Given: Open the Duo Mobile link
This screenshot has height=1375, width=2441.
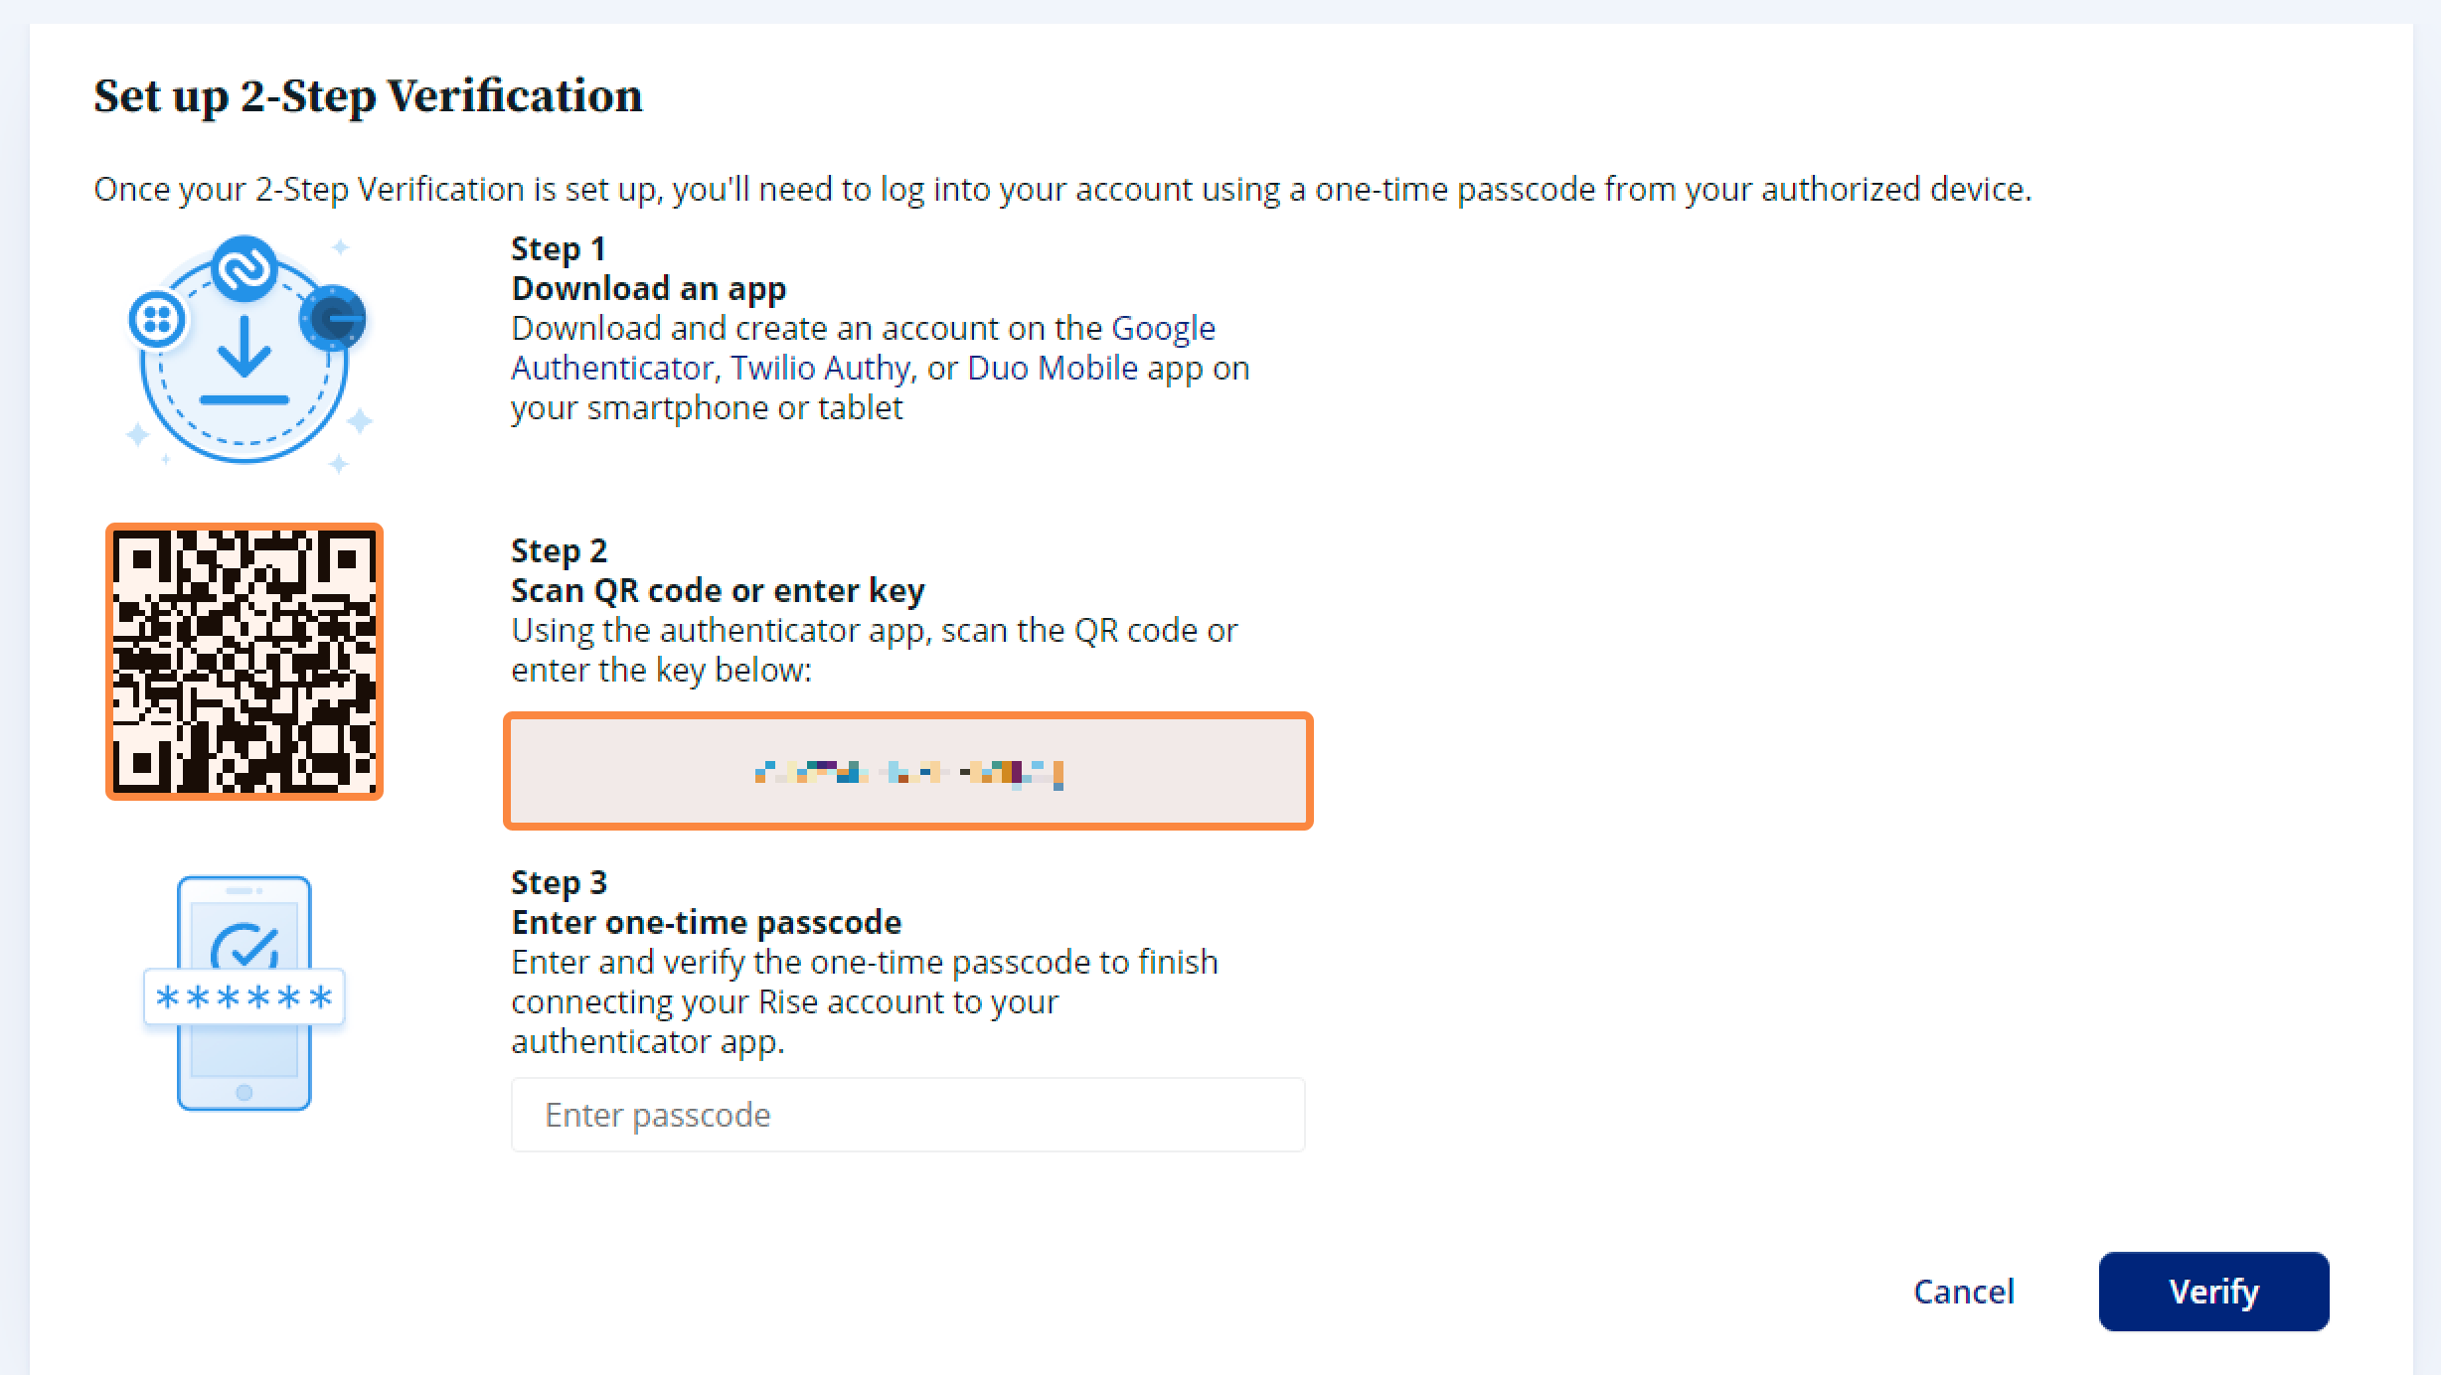Looking at the screenshot, I should tap(1053, 368).
